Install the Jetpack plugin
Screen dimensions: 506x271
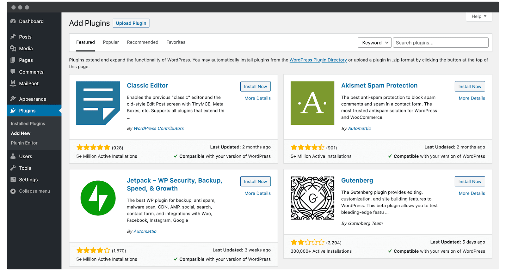coord(255,181)
